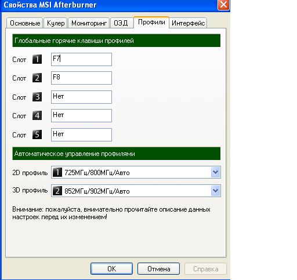
Task: Select the Интерфейс tab
Action: [188, 23]
